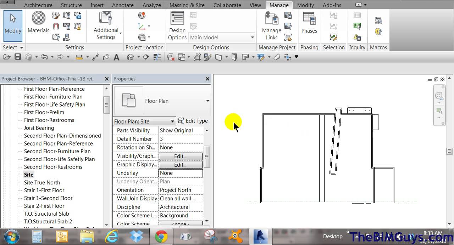Click Properties panel scrollbar thumb

[x=207, y=156]
